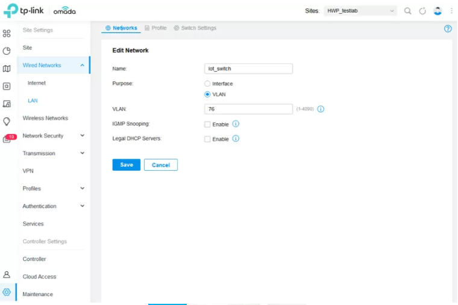Viewport: 458px width, 305px height.
Task: Click the Devices icon in left rail
Action: coord(7,86)
